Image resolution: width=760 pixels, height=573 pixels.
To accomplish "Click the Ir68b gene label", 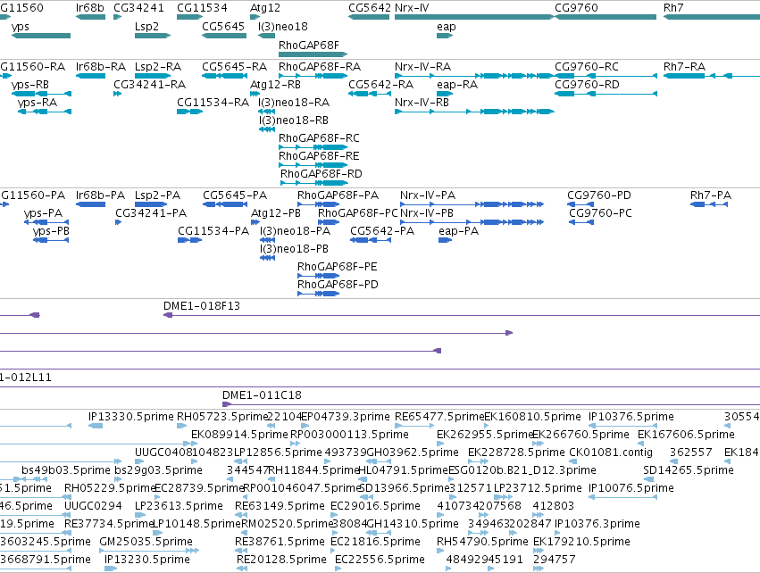I will (x=90, y=8).
